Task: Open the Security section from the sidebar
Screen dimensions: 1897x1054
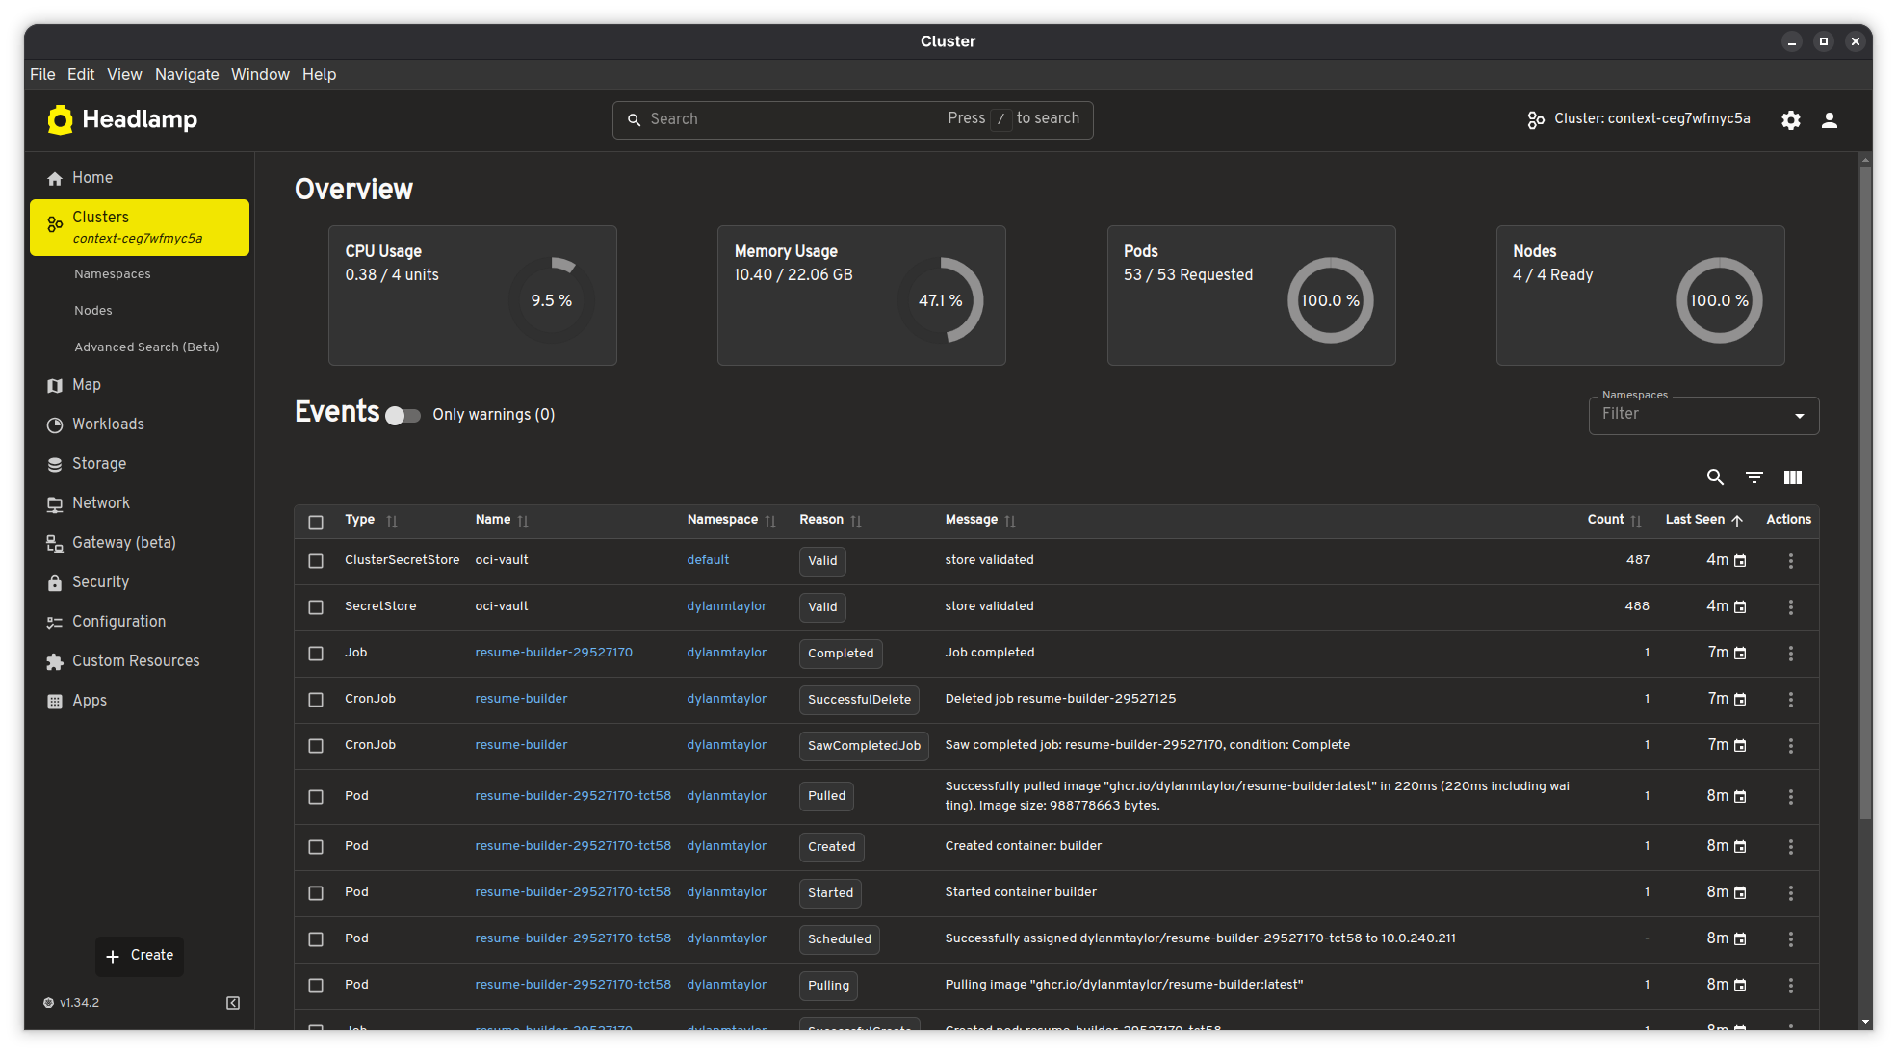Action: [100, 581]
